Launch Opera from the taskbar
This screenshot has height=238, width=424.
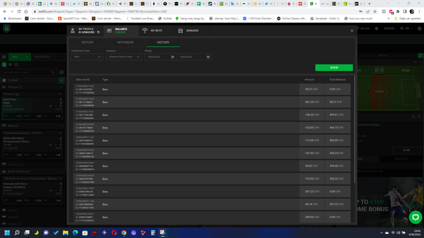pos(114,233)
